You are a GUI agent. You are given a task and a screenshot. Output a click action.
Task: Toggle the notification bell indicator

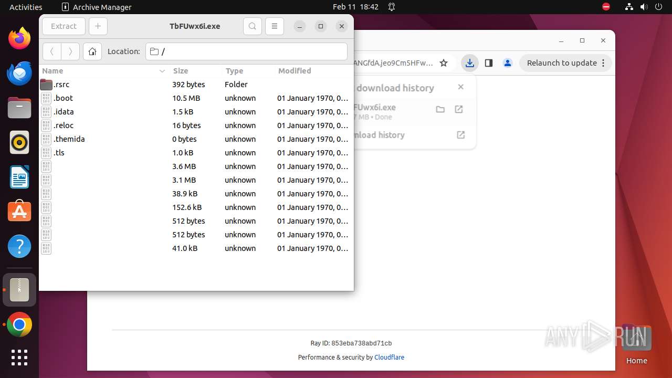point(392,7)
